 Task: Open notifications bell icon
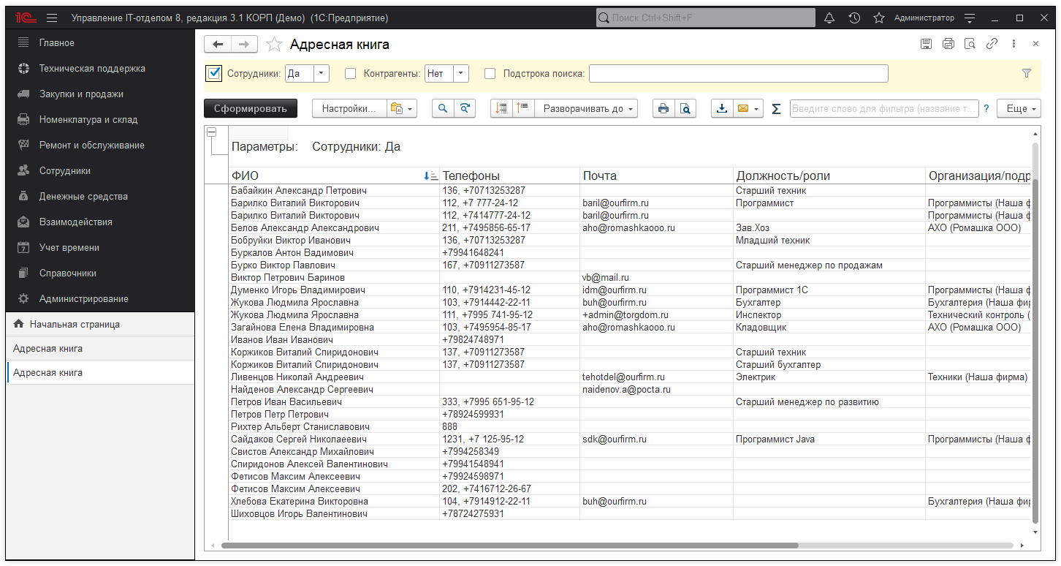[x=829, y=18]
